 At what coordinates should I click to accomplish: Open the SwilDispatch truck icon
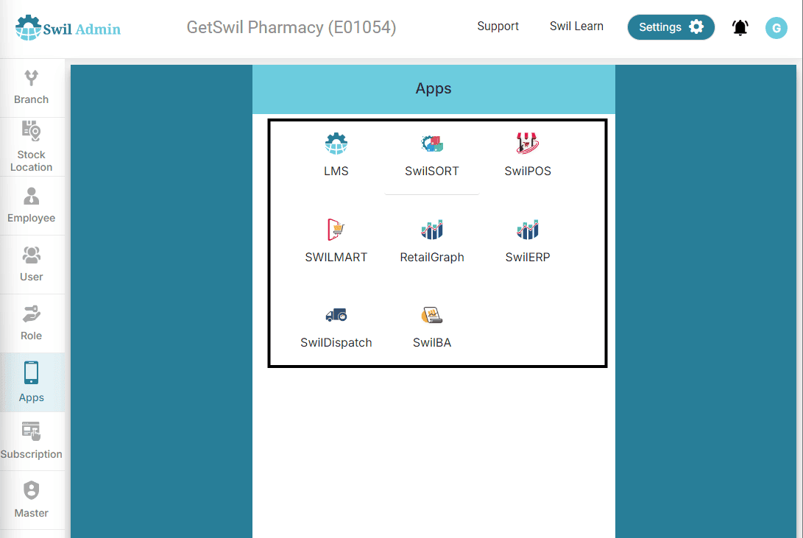tap(336, 316)
